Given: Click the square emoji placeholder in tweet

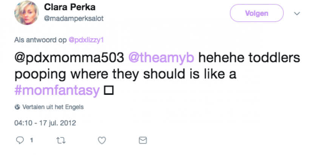Looking at the screenshot, I should click(x=109, y=91).
